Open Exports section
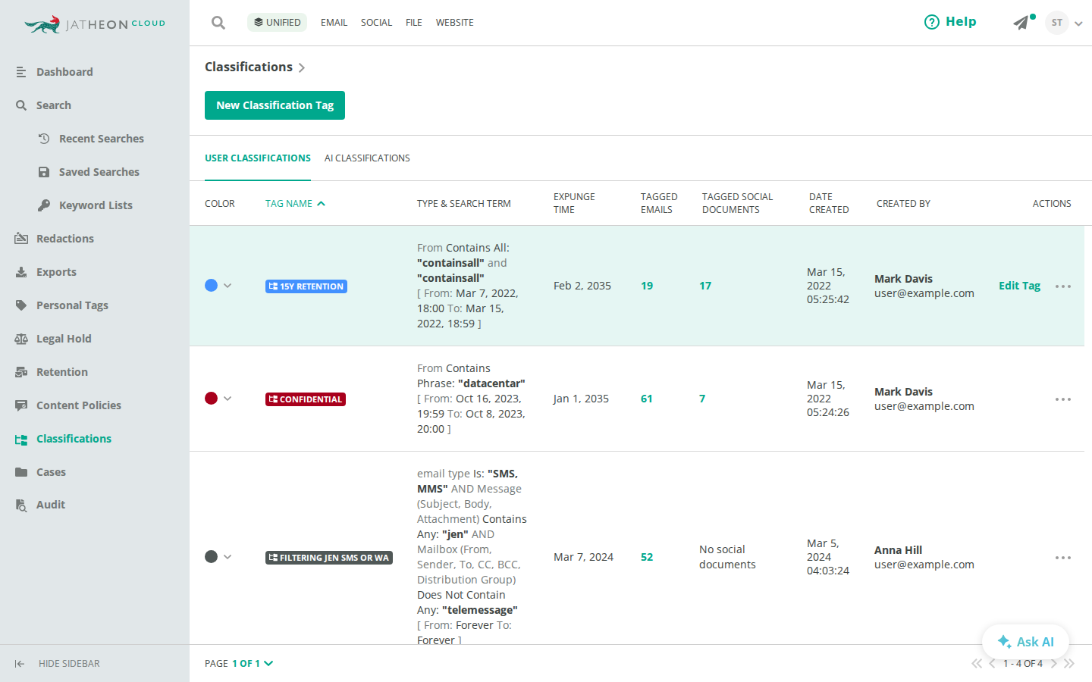Image resolution: width=1092 pixels, height=682 pixels. tap(56, 272)
